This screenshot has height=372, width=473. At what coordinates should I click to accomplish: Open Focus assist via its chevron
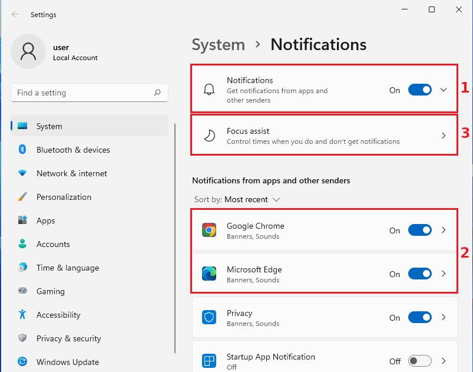(x=444, y=136)
